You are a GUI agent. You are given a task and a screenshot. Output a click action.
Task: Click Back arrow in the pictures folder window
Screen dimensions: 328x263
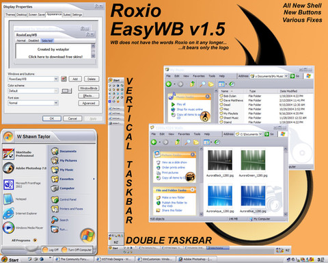154,142
